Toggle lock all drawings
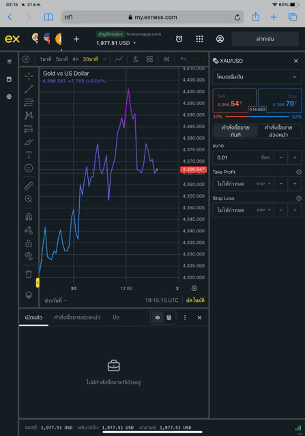 coord(29,243)
